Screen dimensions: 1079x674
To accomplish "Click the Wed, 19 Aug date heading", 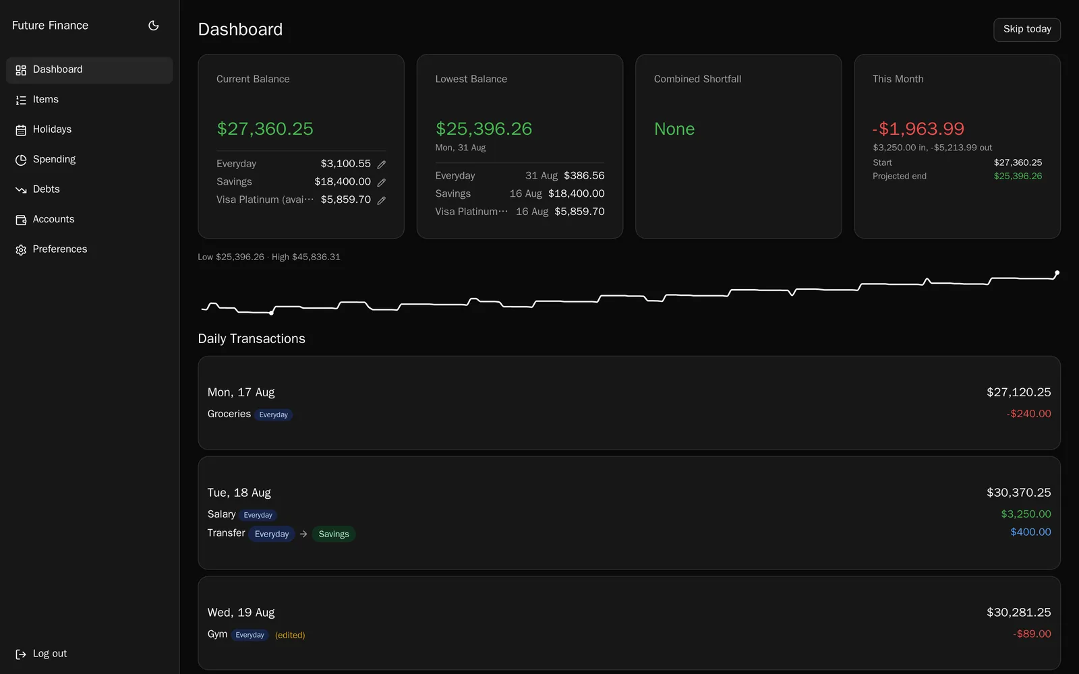I will (241, 613).
